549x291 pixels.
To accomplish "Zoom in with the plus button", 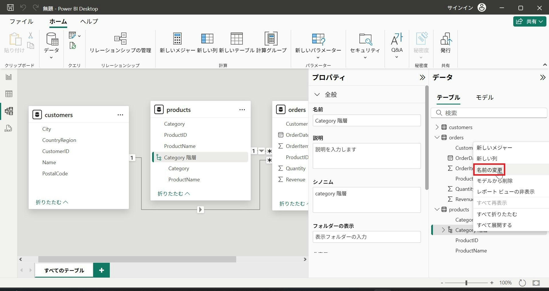I will click(492, 283).
